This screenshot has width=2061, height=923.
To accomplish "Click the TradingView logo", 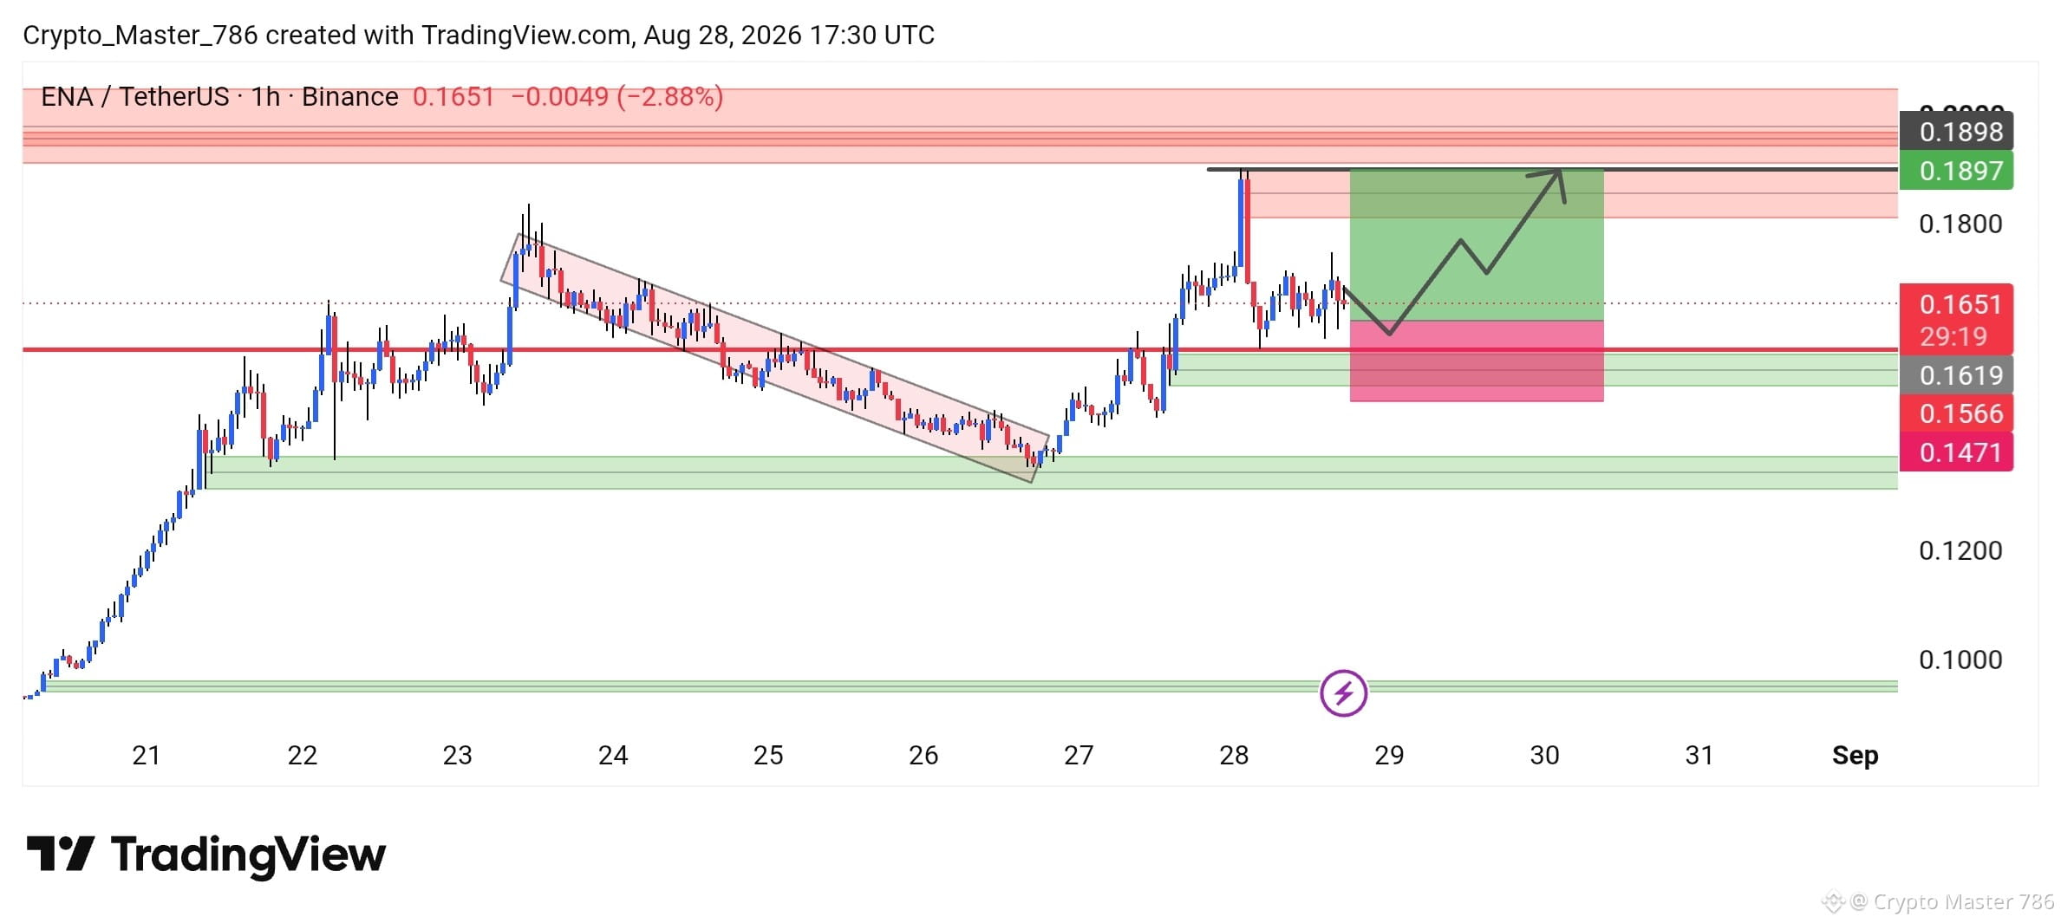I will tap(205, 855).
